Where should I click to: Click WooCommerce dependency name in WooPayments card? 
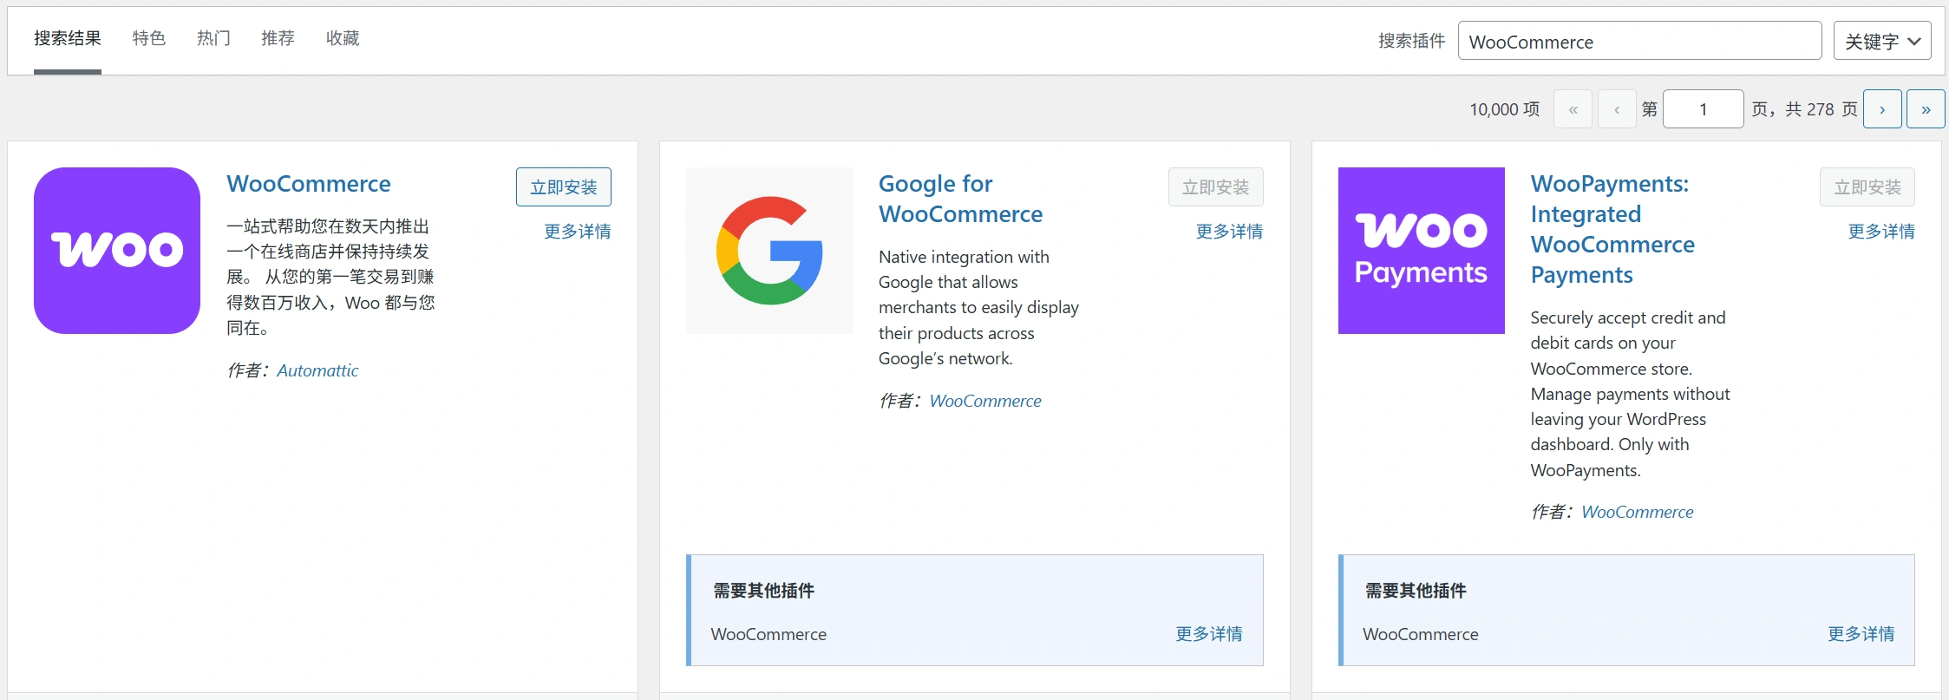tap(1421, 634)
